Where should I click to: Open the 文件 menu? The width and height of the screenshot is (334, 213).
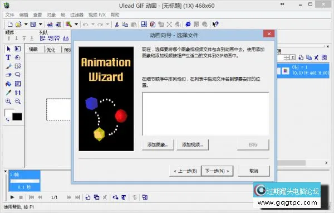tap(9, 14)
